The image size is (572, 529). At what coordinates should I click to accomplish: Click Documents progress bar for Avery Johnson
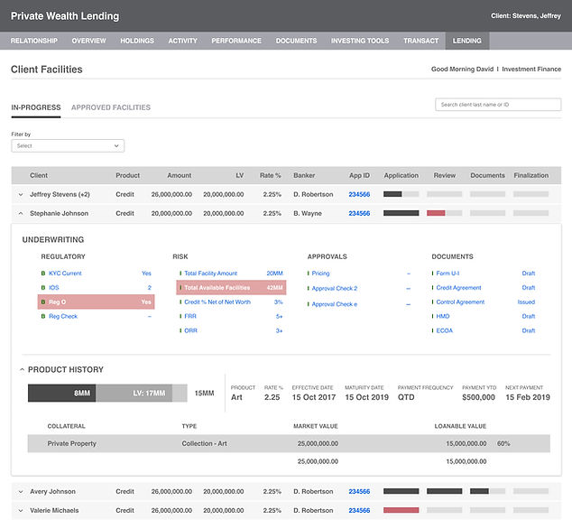[x=487, y=491]
